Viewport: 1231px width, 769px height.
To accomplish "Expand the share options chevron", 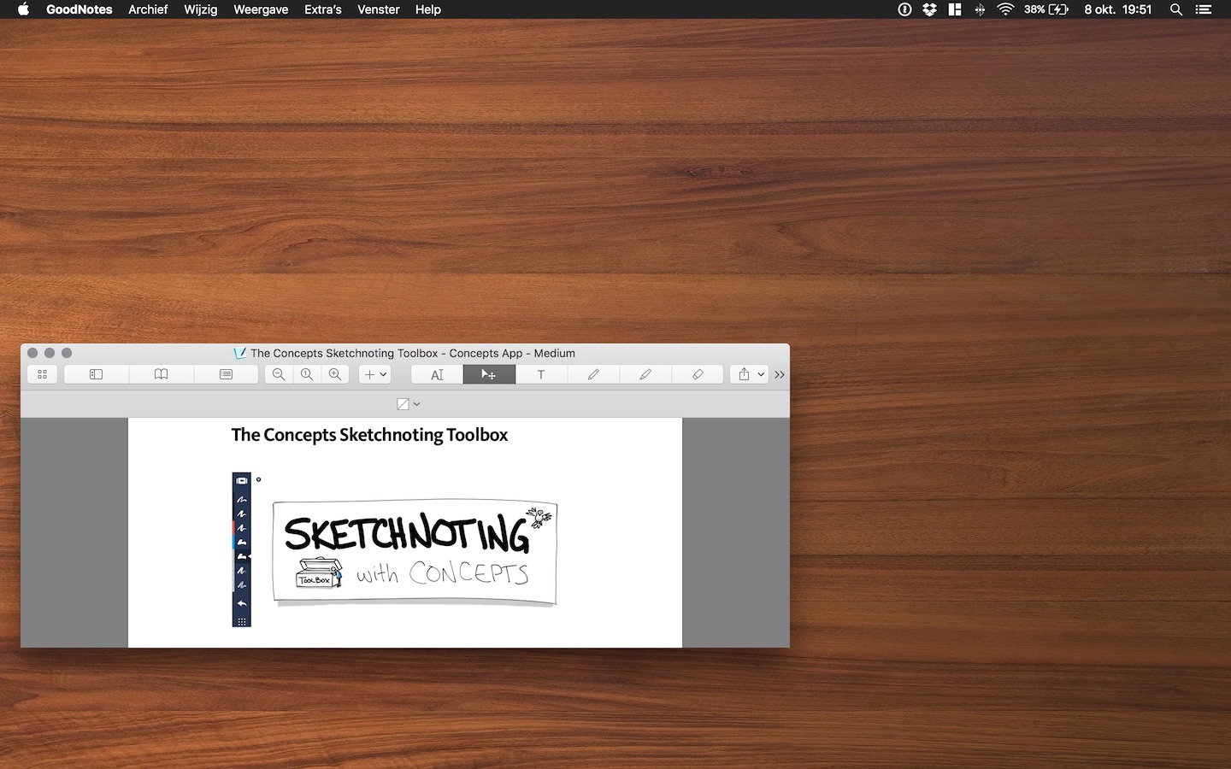I will coord(761,374).
